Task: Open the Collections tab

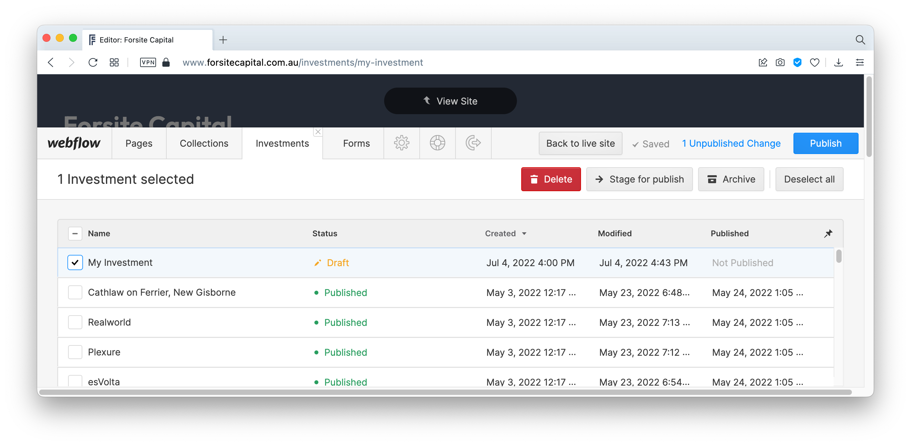Action: pyautogui.click(x=204, y=143)
